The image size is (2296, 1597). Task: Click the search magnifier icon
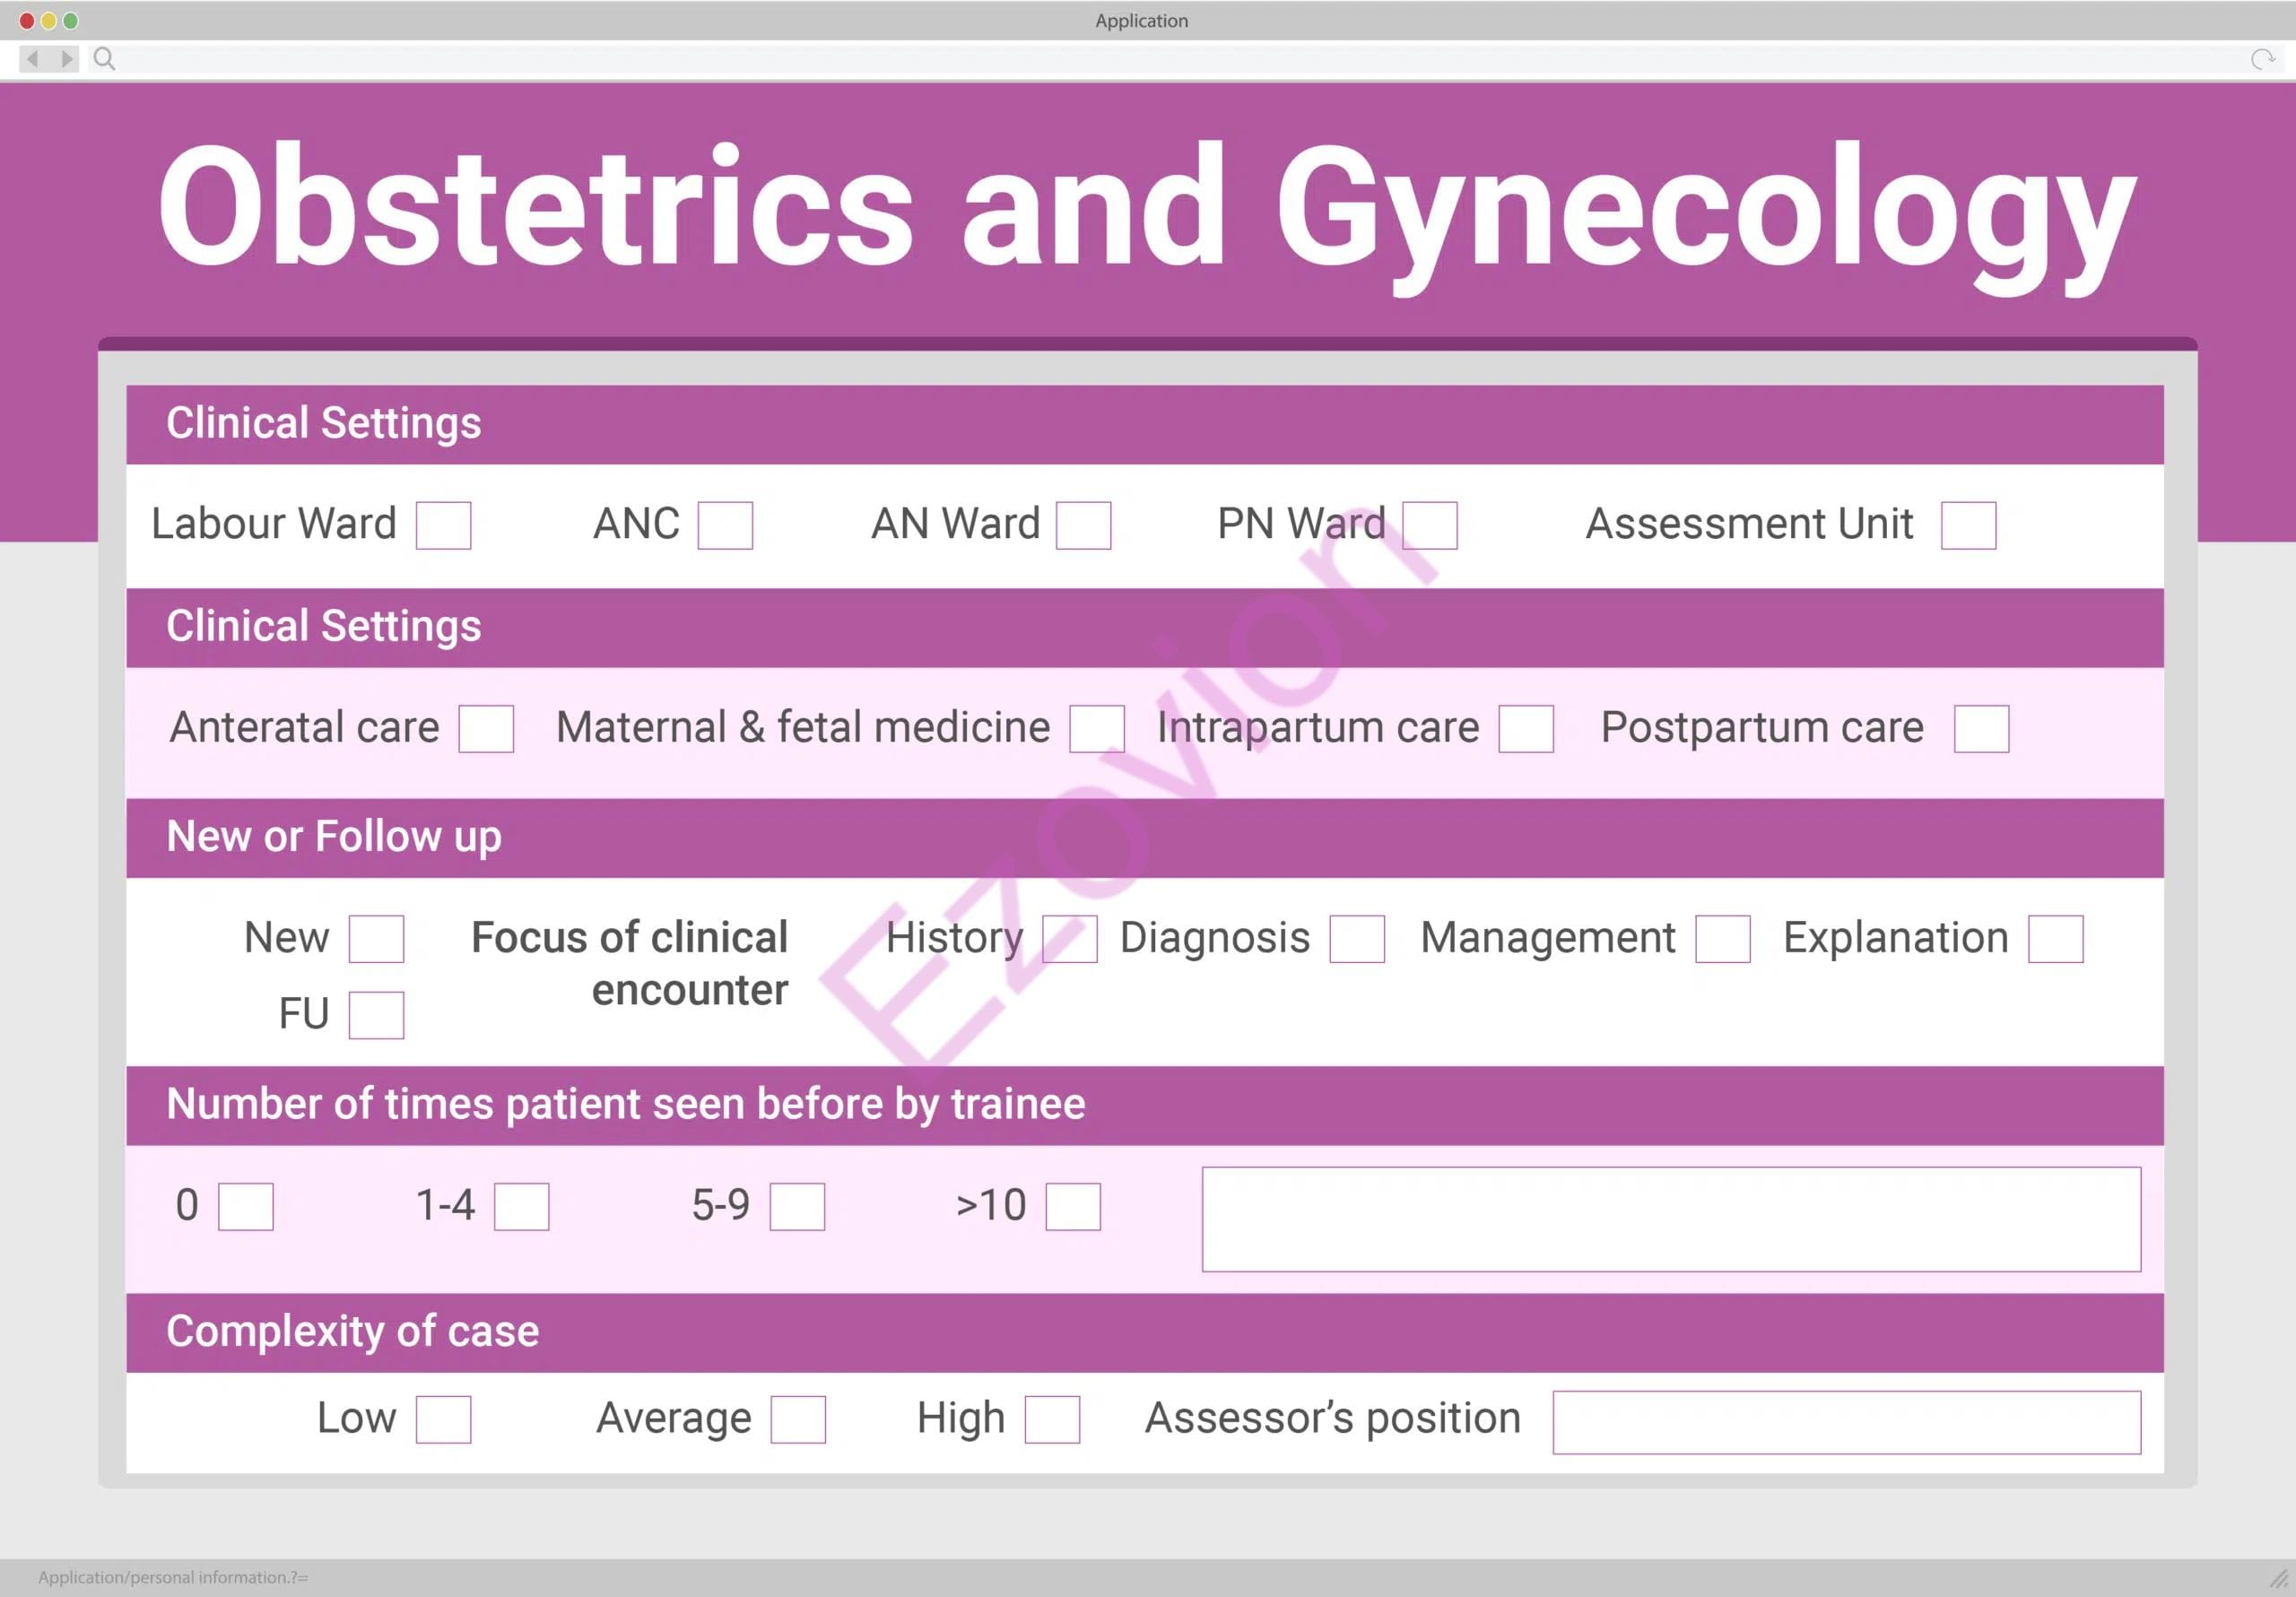point(104,59)
